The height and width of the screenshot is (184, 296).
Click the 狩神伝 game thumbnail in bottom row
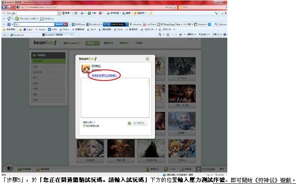(x=182, y=149)
